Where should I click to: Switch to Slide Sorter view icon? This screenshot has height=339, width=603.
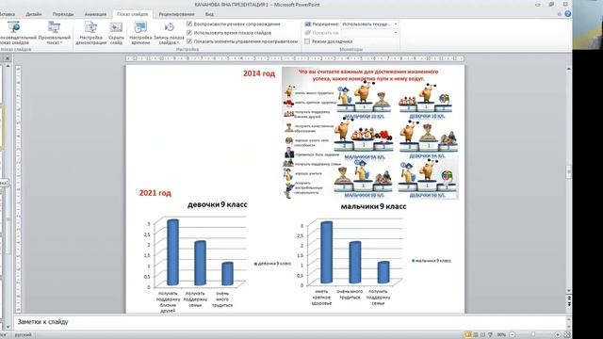pos(476,335)
